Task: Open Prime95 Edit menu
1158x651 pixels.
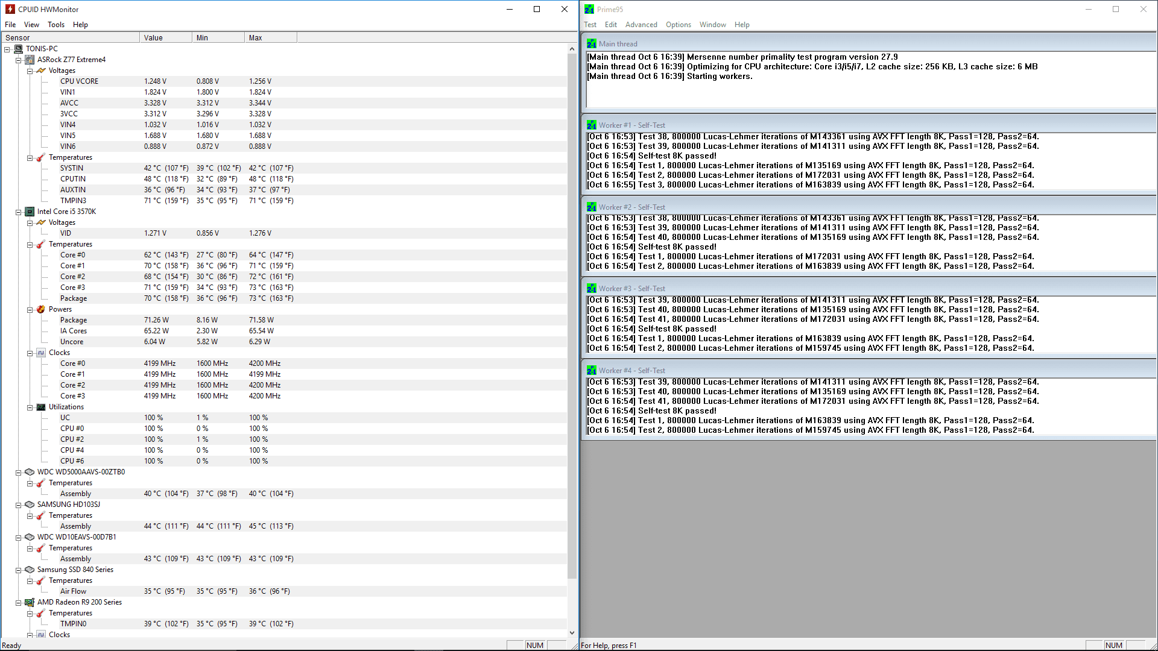Action: pos(611,25)
